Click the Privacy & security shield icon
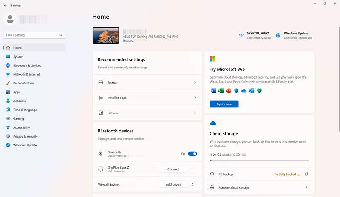Screen dimensions: 340x197 click(8, 136)
